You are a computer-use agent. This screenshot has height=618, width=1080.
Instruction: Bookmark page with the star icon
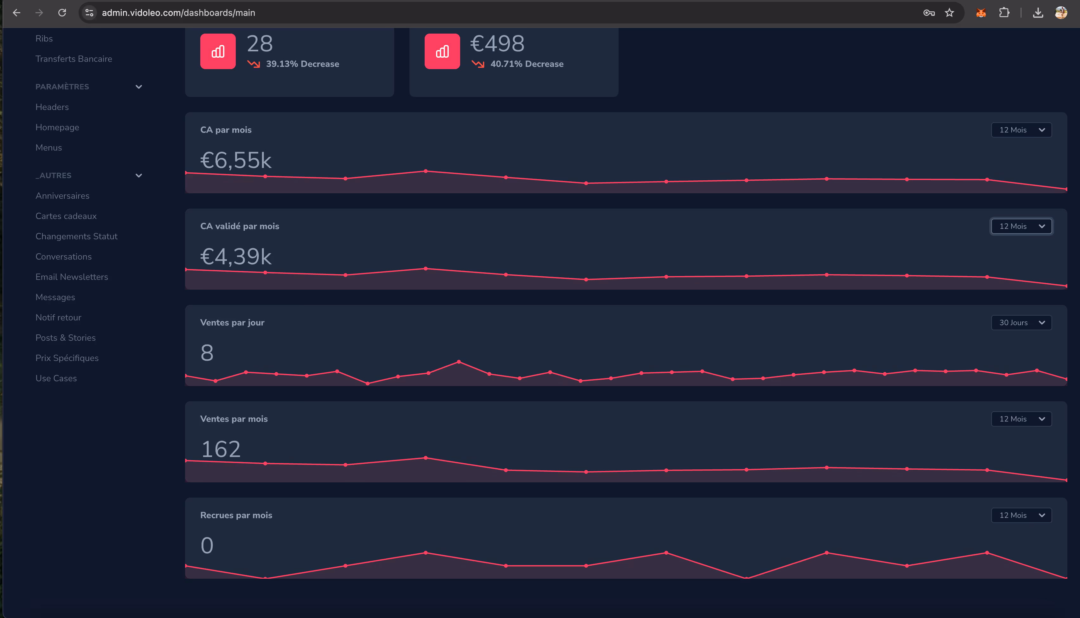[949, 13]
